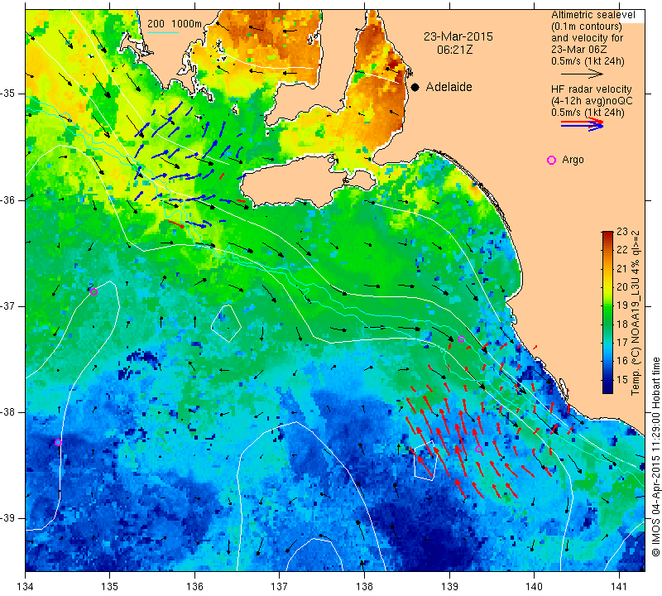This screenshot has height=596, width=662.
Task: Click the temperature color bar
Action: pyautogui.click(x=607, y=312)
